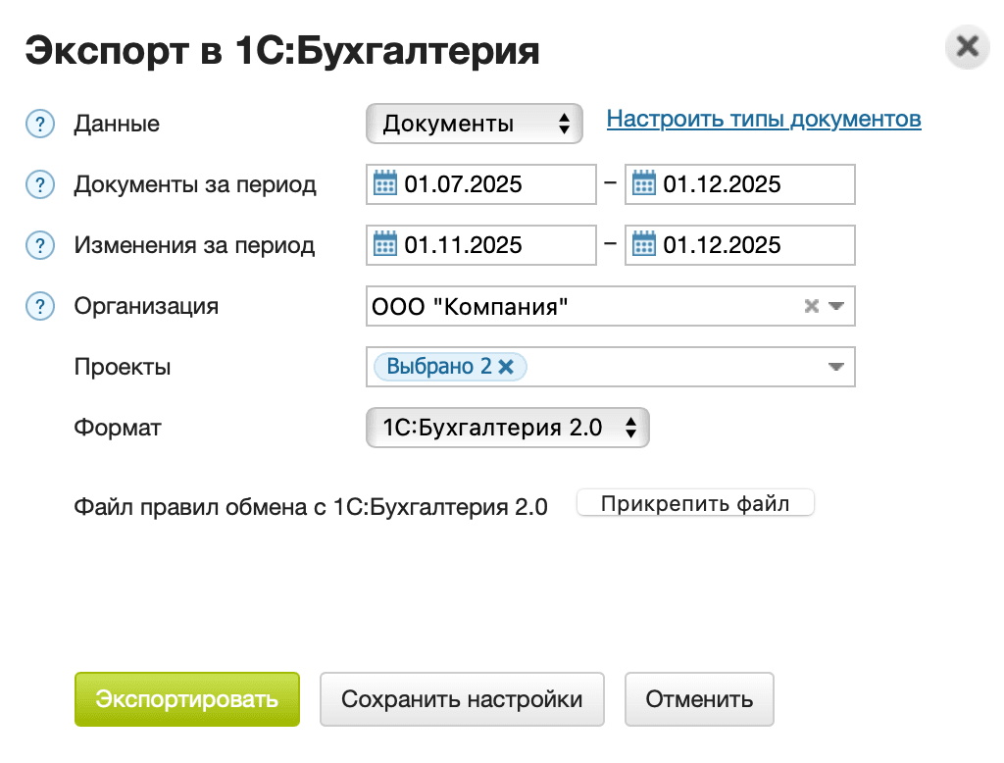Viewport: 1004px width, 763px height.
Task: Open the calendar for documents start date 01.07.2025
Action: (386, 183)
